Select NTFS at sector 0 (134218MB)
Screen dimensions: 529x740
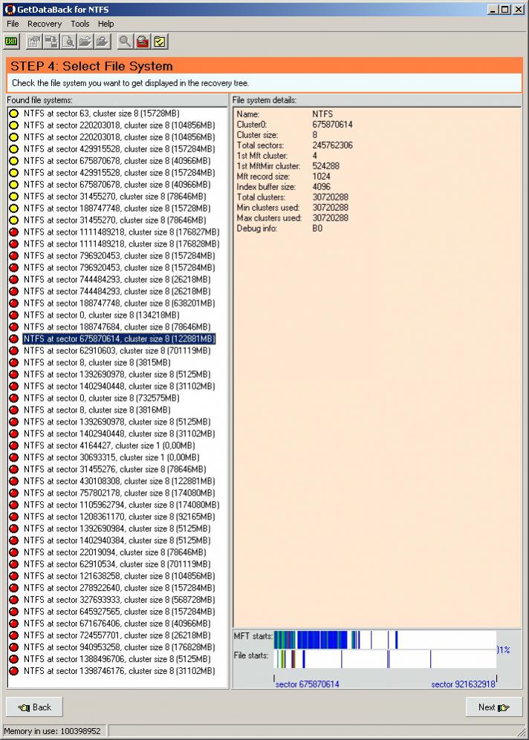point(102,315)
